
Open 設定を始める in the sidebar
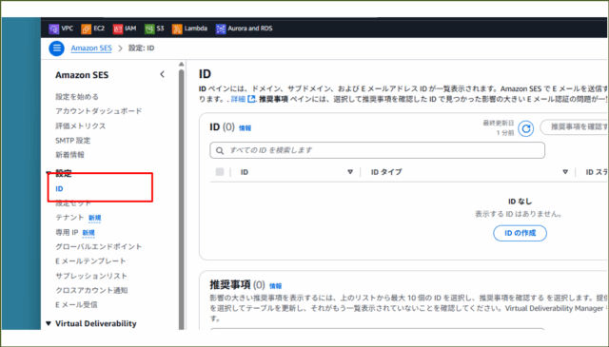pos(77,97)
